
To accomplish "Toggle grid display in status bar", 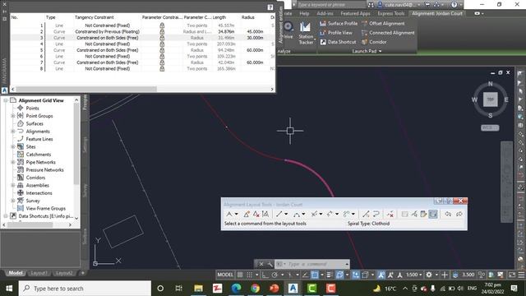I will coord(240,275).
